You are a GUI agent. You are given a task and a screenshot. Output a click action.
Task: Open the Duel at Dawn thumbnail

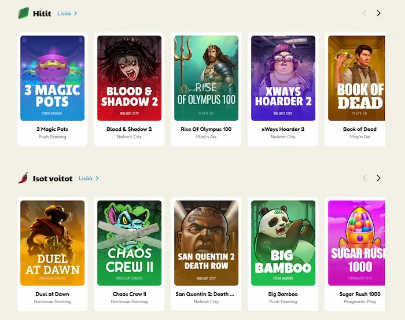tap(53, 243)
